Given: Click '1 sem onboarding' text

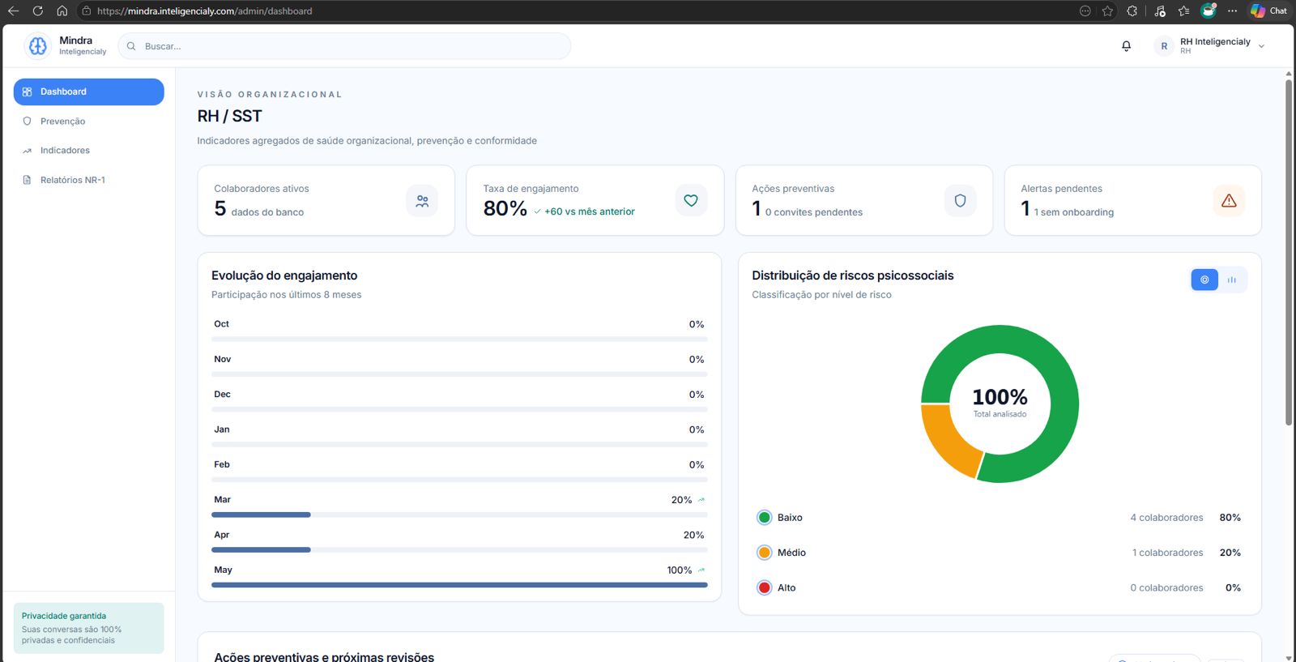Looking at the screenshot, I should pos(1074,212).
